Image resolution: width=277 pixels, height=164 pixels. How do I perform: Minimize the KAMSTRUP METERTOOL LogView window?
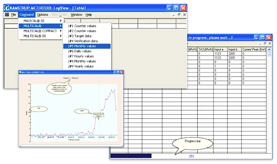170,8
